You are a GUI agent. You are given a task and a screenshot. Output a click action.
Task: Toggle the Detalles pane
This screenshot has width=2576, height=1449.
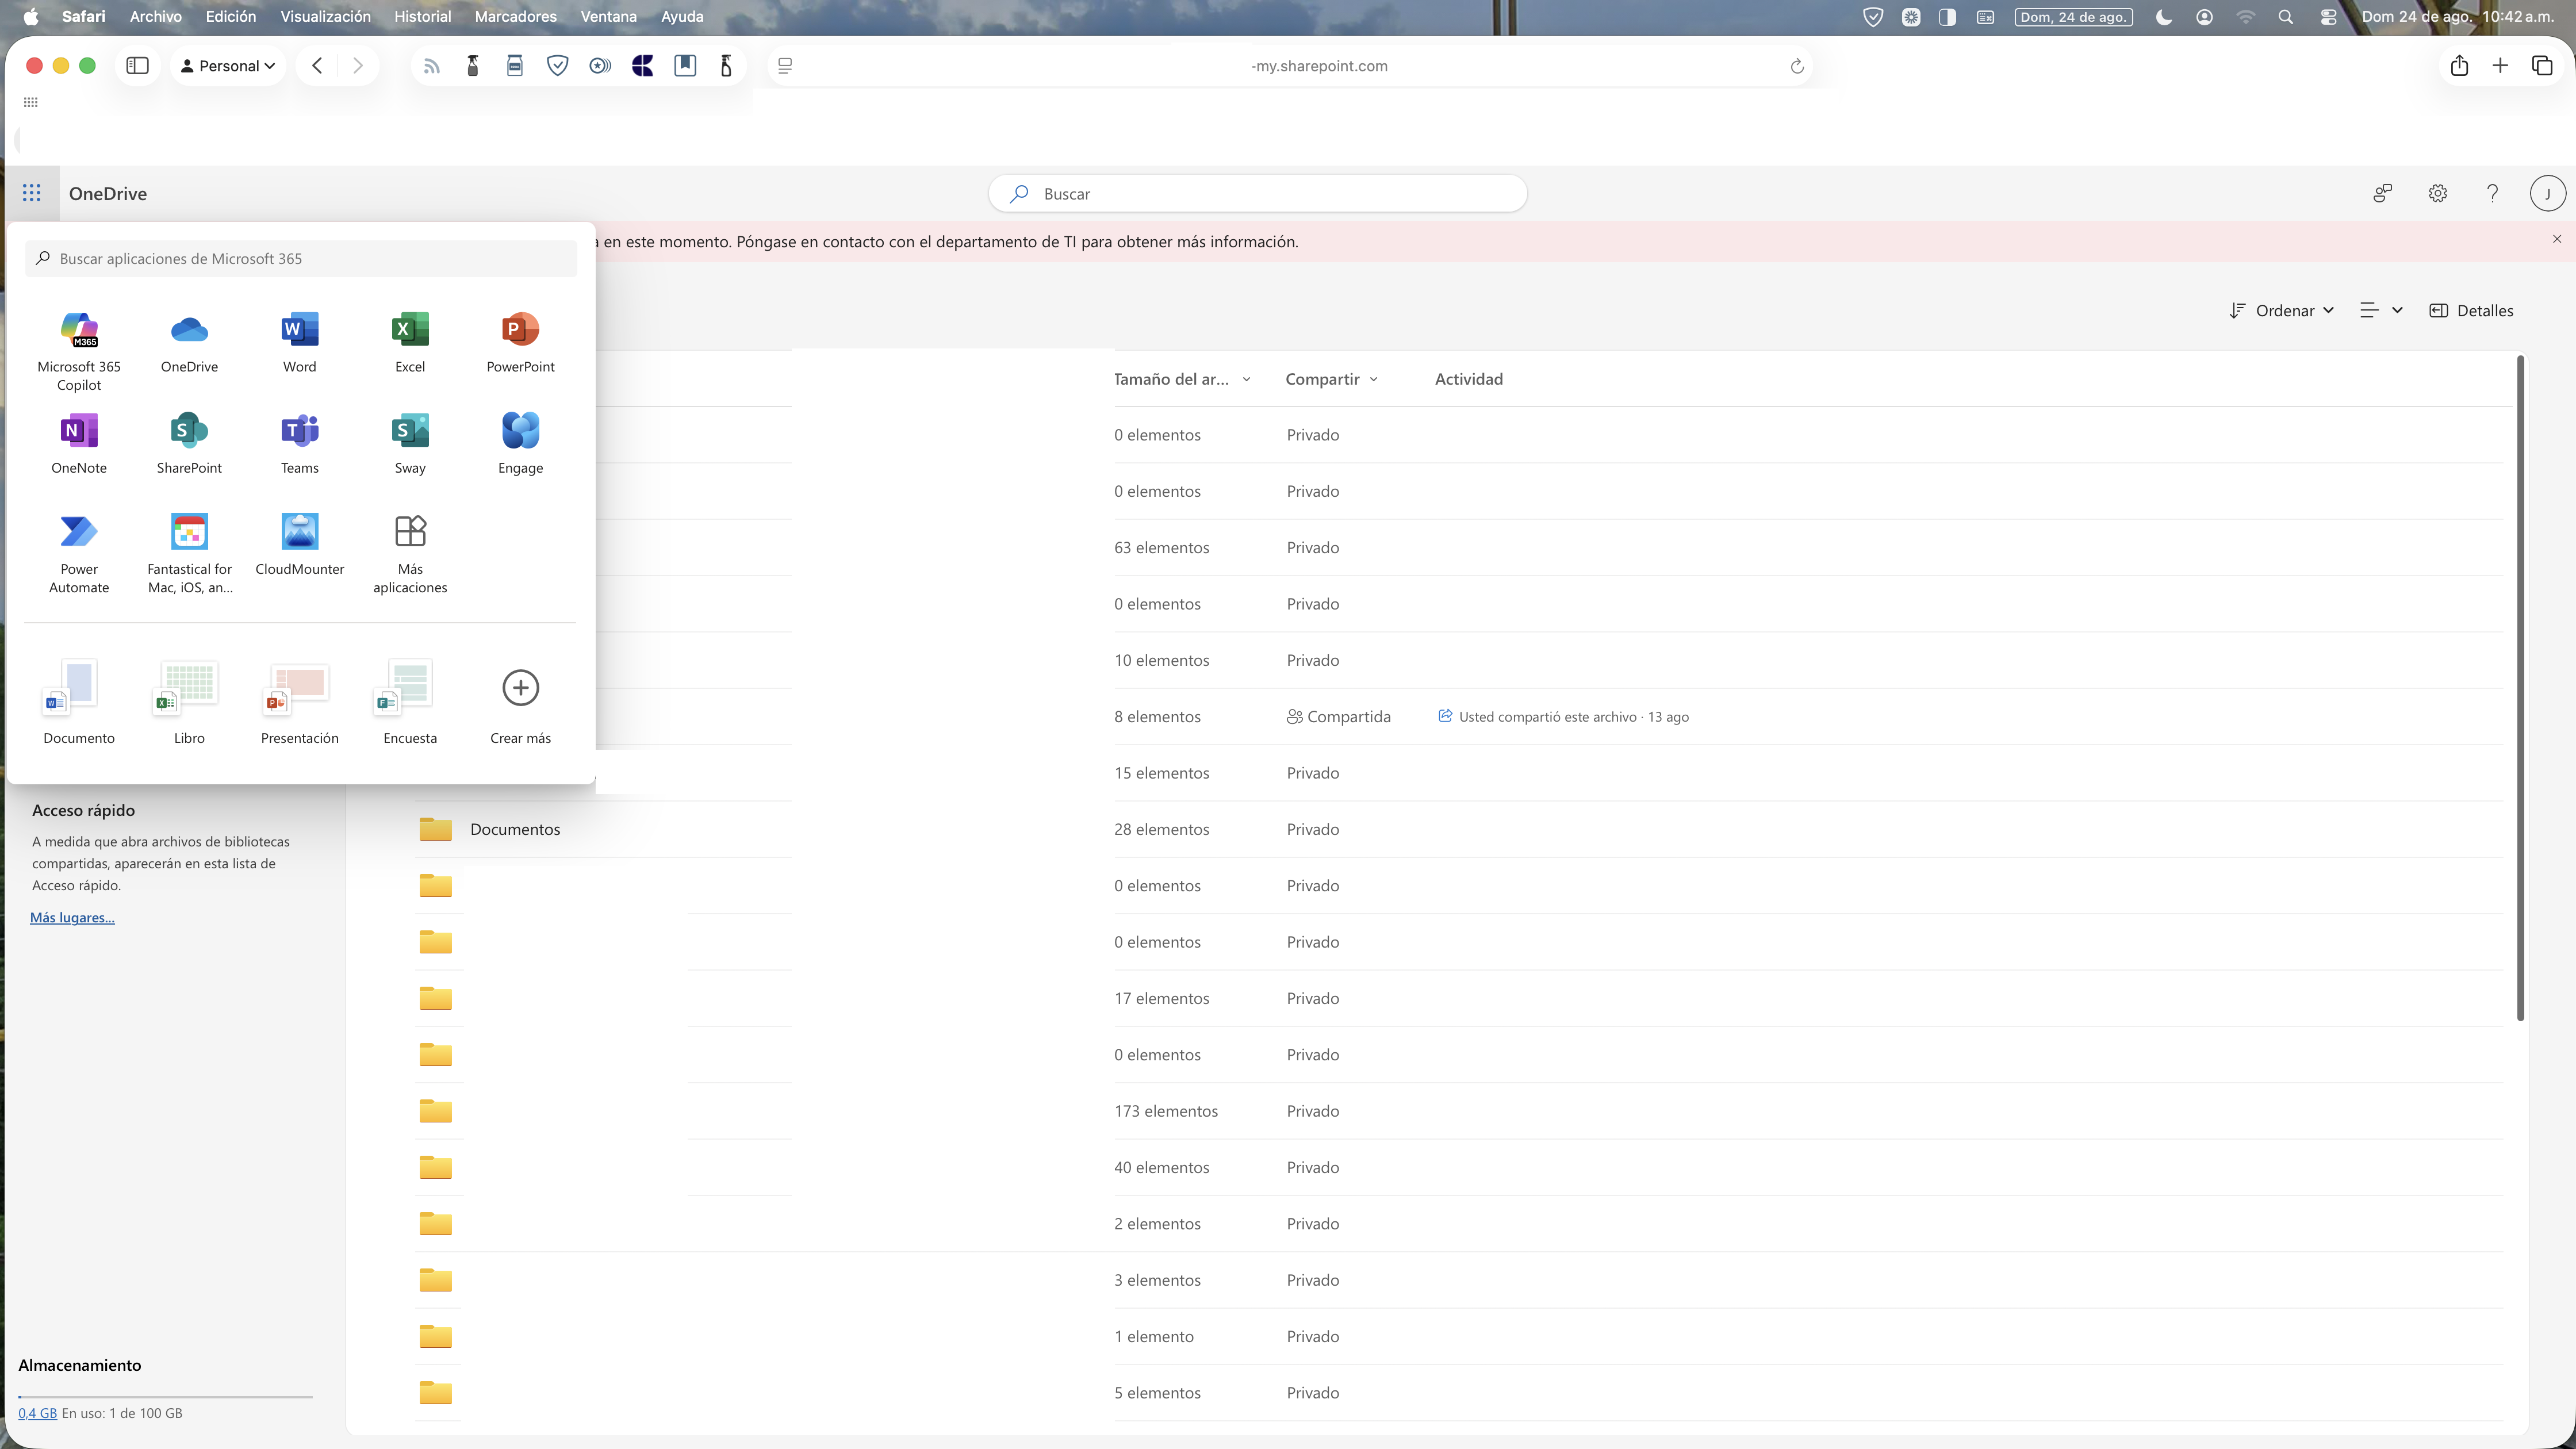(x=2471, y=310)
